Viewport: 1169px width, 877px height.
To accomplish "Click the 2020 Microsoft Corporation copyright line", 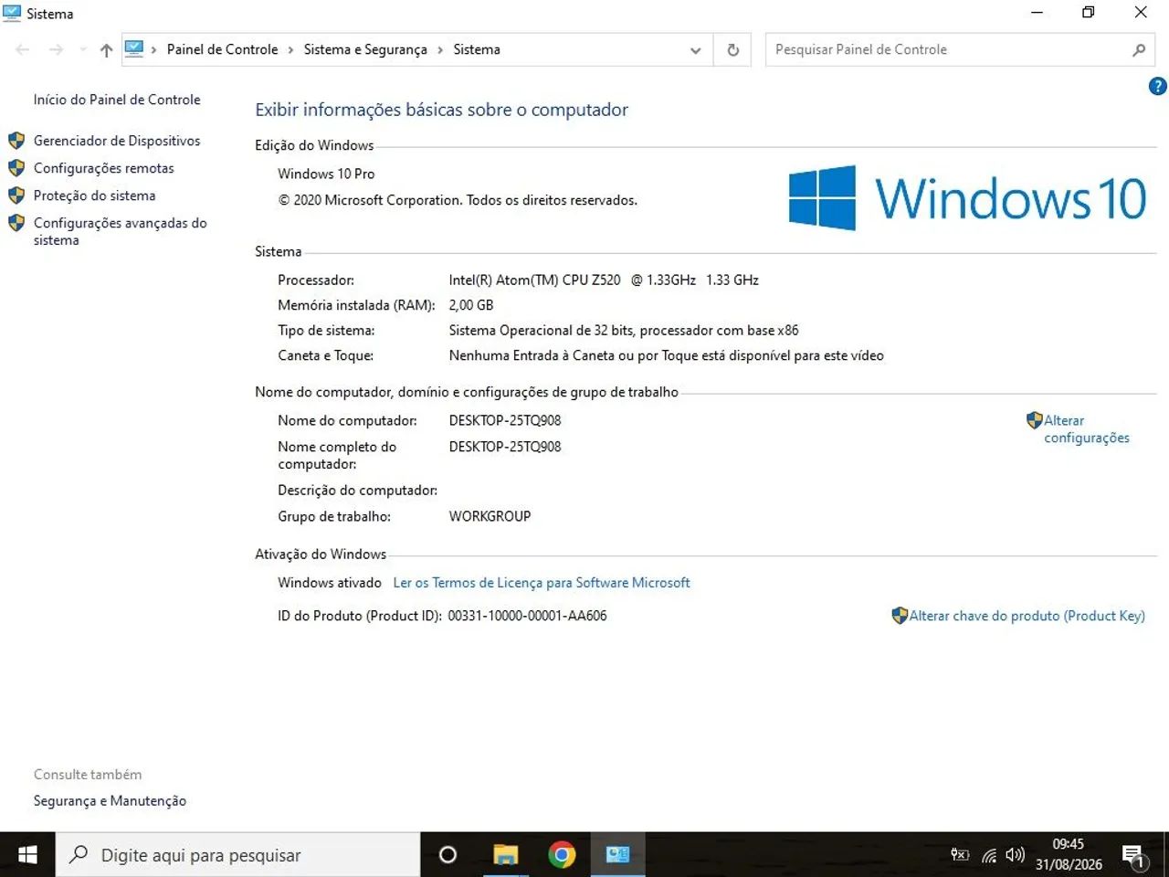I will tap(458, 200).
